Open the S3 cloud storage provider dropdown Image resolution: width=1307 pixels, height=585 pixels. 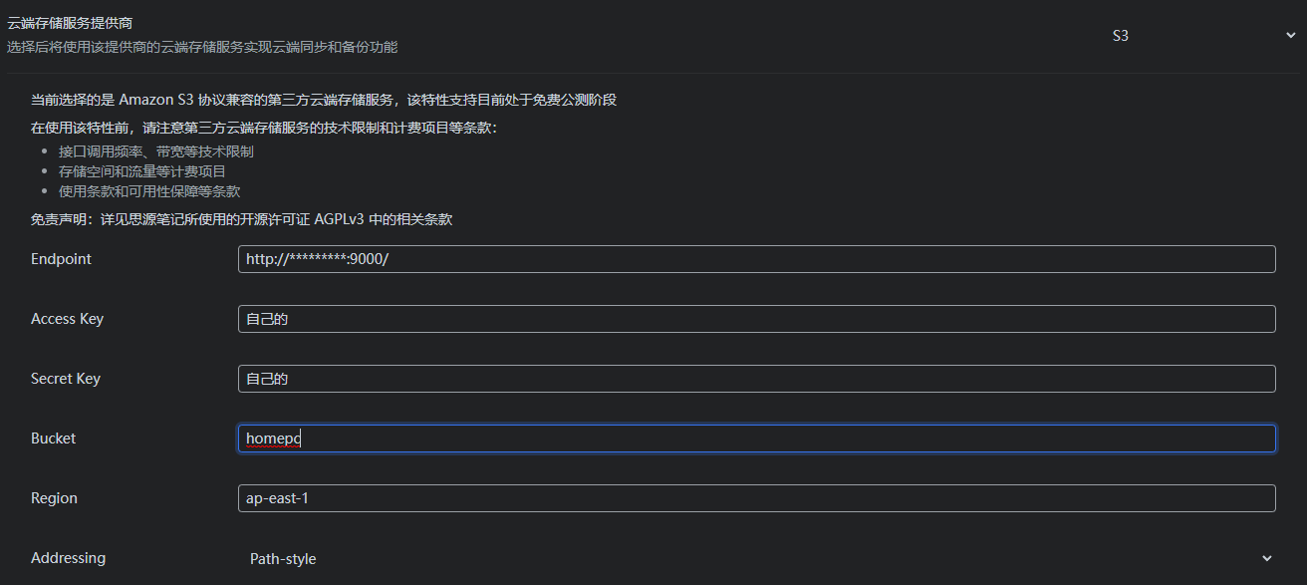point(1195,36)
